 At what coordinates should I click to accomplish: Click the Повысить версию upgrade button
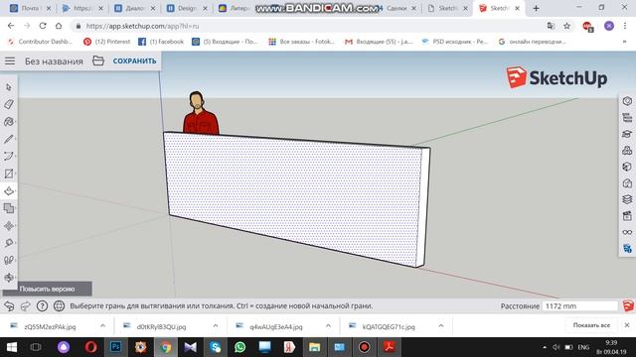pyautogui.click(x=47, y=289)
